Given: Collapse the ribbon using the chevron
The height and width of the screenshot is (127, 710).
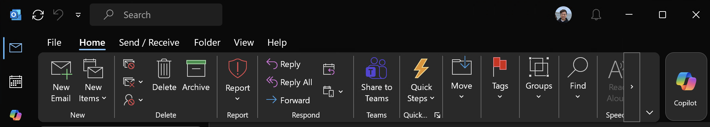Looking at the screenshot, I should (x=649, y=113).
